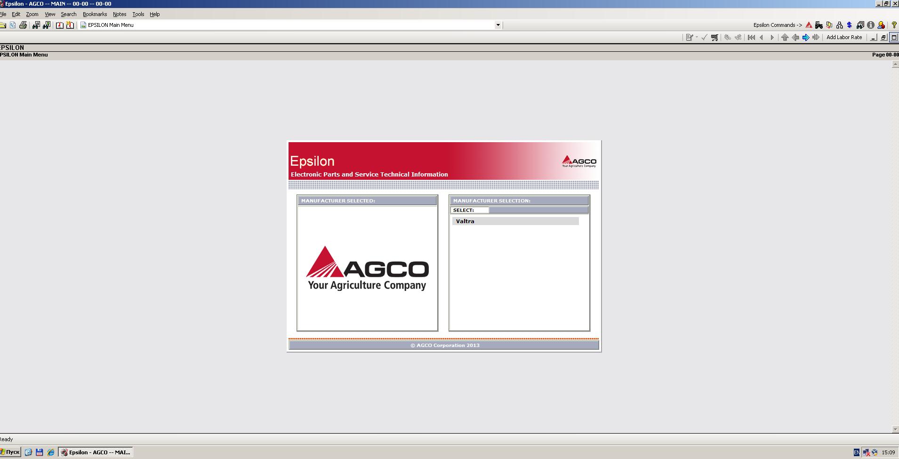
Task: Click the blue right arrow icon
Action: (806, 37)
